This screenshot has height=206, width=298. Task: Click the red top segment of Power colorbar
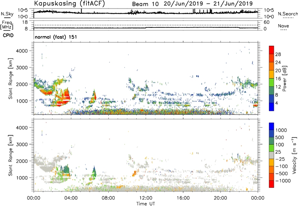(x=272, y=50)
